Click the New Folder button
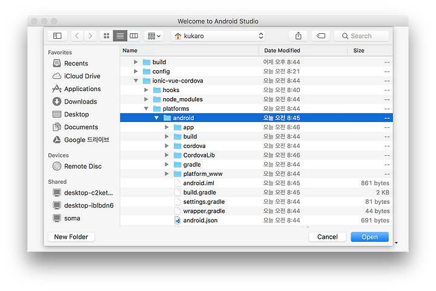 71,237
